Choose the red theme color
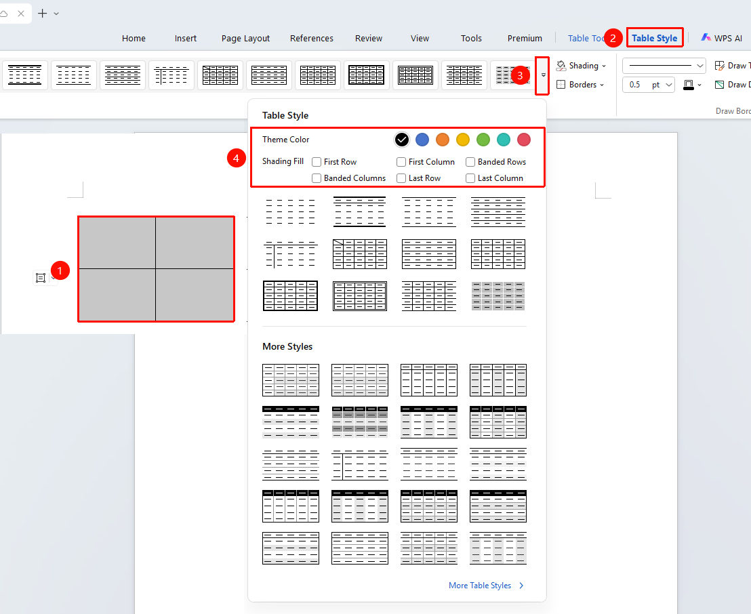751x614 pixels. [x=524, y=140]
